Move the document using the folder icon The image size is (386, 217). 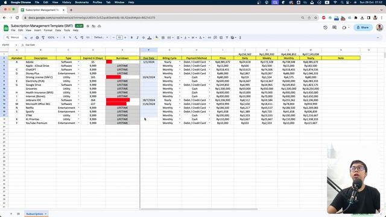pyautogui.click(x=93, y=26)
